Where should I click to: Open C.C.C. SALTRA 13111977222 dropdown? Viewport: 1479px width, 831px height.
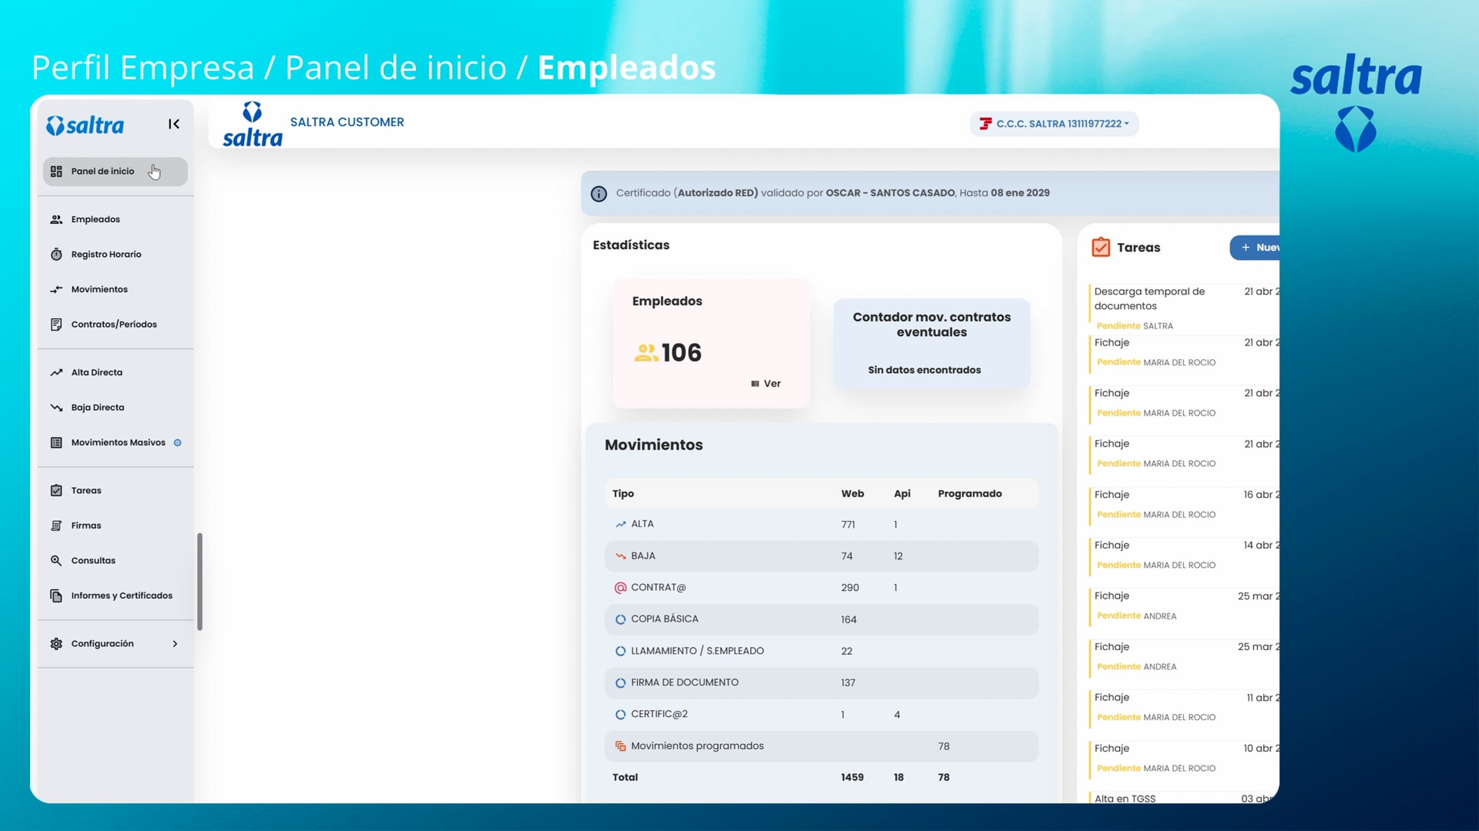[1054, 124]
